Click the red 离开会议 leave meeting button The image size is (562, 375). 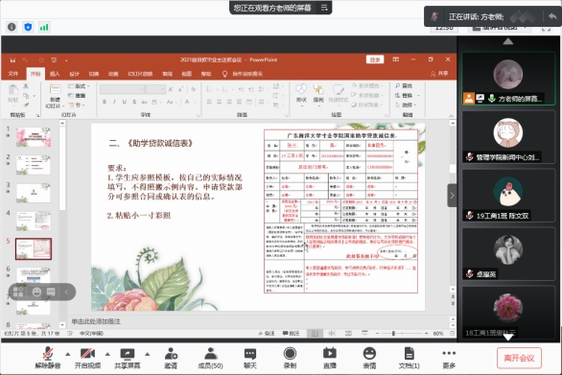[519, 358]
